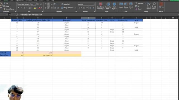Click the Orientation text-angle icon
The image size is (179, 100).
click(55, 4)
